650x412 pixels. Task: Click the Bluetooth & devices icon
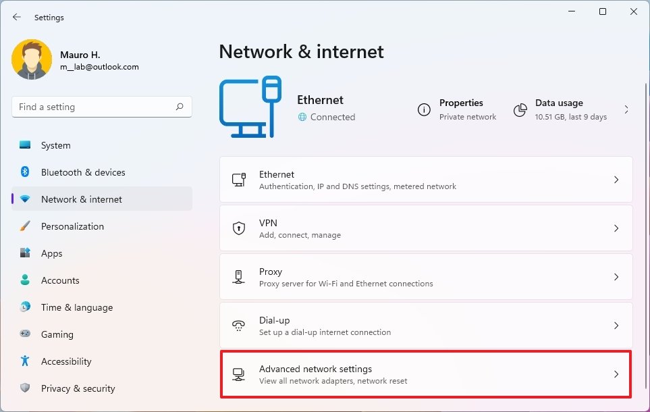click(25, 172)
